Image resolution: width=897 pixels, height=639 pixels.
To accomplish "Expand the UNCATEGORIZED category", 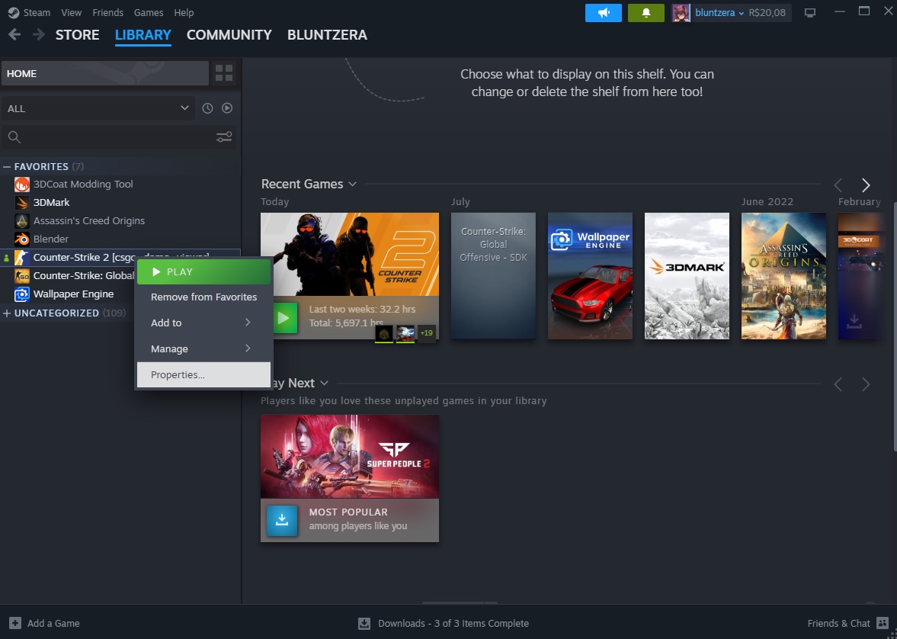I will (7, 313).
